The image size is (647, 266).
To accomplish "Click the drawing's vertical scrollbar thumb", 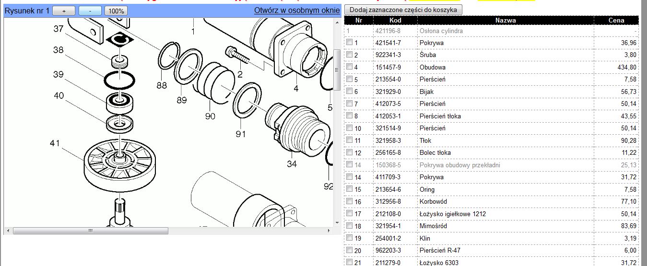I will [337, 70].
